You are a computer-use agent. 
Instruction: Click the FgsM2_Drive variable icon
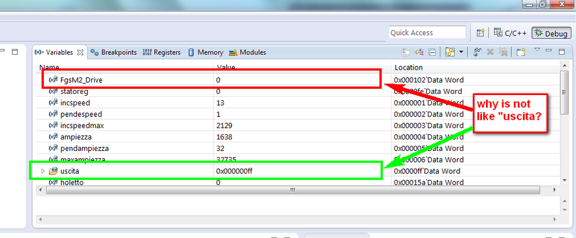(x=53, y=80)
